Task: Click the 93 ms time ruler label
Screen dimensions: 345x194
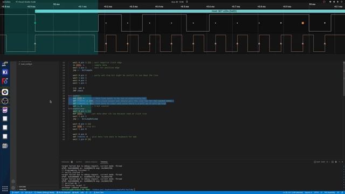Action: click(x=312, y=4)
